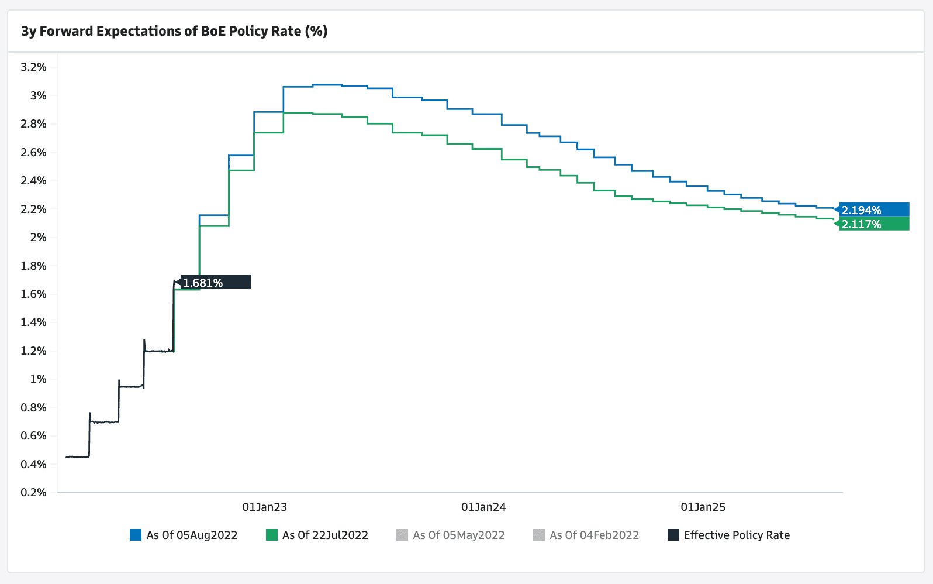
Task: Click the dark Effective Policy Rate legend swatch
Action: click(673, 535)
